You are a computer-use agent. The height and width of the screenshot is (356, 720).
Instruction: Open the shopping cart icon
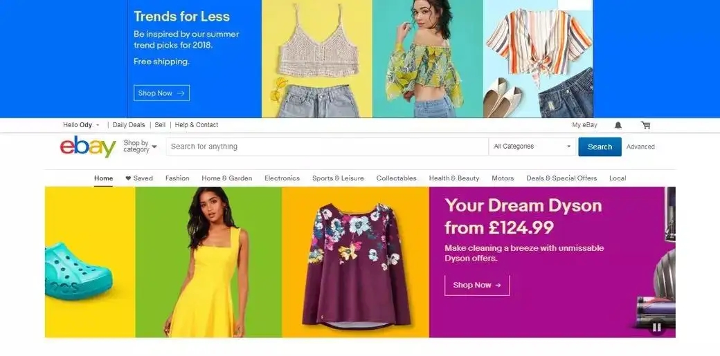[646, 125]
